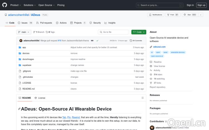Click the app folder icon
Screen dimensions: 209x130
click(x=20, y=47)
